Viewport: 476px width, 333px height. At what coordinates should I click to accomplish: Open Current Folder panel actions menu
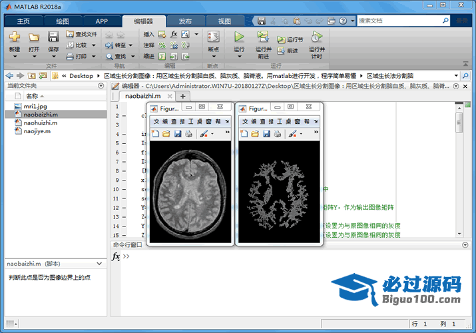[x=101, y=86]
